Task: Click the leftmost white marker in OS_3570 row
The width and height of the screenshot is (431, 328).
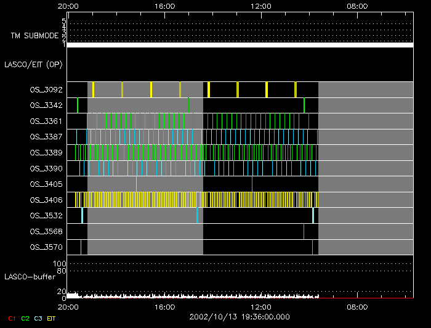Action: click(81, 247)
